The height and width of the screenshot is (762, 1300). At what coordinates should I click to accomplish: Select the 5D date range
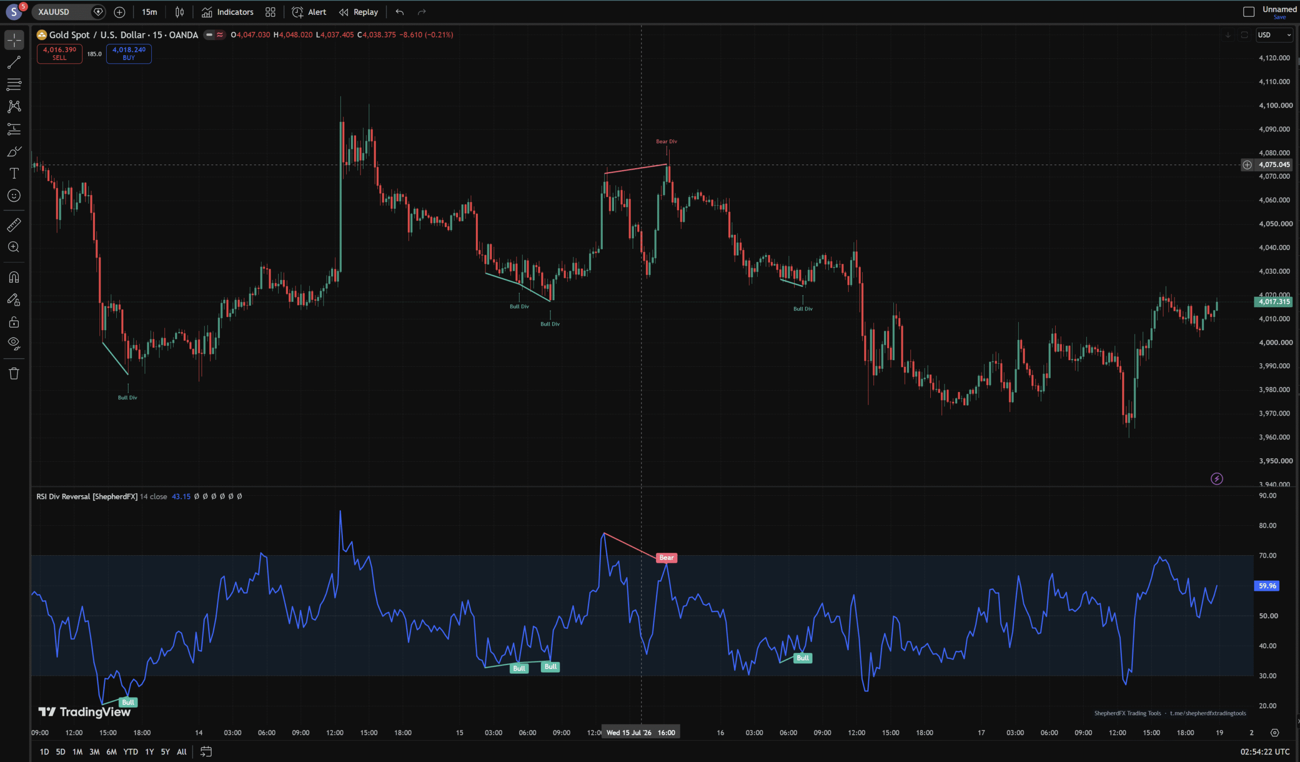tap(60, 752)
